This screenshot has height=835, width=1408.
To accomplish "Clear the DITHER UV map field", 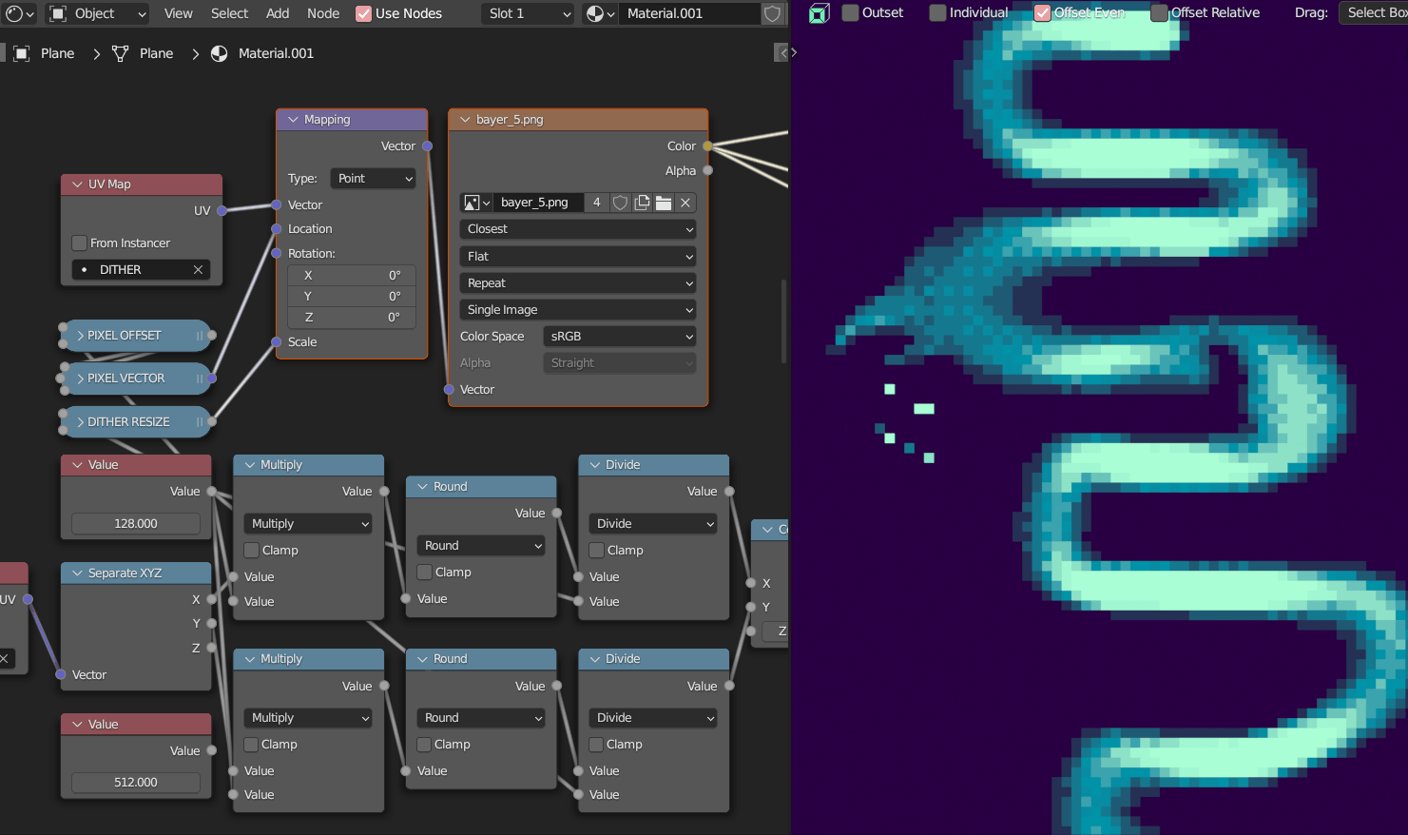I will pyautogui.click(x=198, y=270).
